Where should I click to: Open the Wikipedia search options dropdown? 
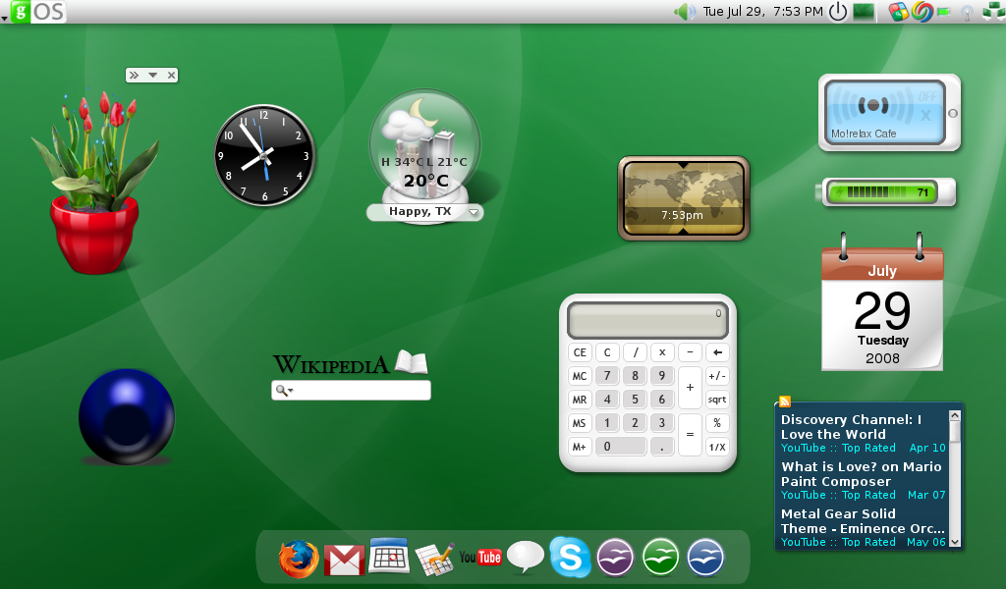tap(285, 391)
